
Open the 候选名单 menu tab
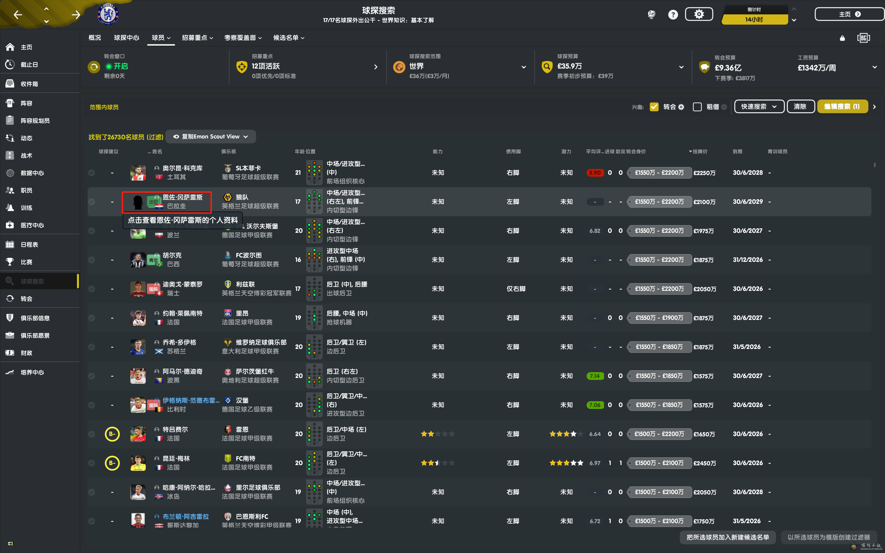tap(288, 38)
